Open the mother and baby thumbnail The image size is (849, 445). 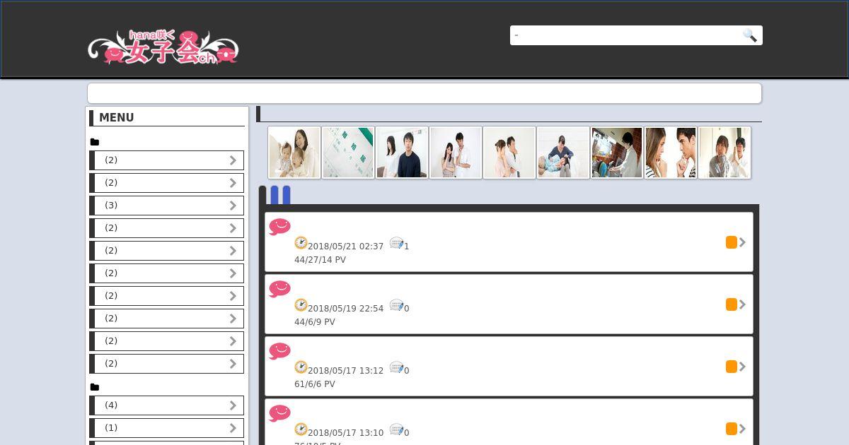point(294,153)
